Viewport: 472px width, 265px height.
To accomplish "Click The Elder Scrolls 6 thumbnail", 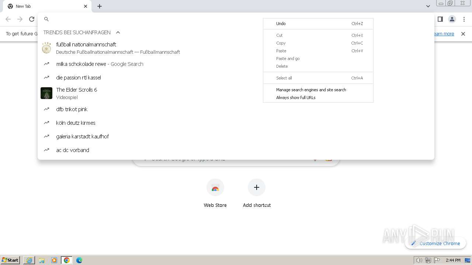I will coord(46,93).
